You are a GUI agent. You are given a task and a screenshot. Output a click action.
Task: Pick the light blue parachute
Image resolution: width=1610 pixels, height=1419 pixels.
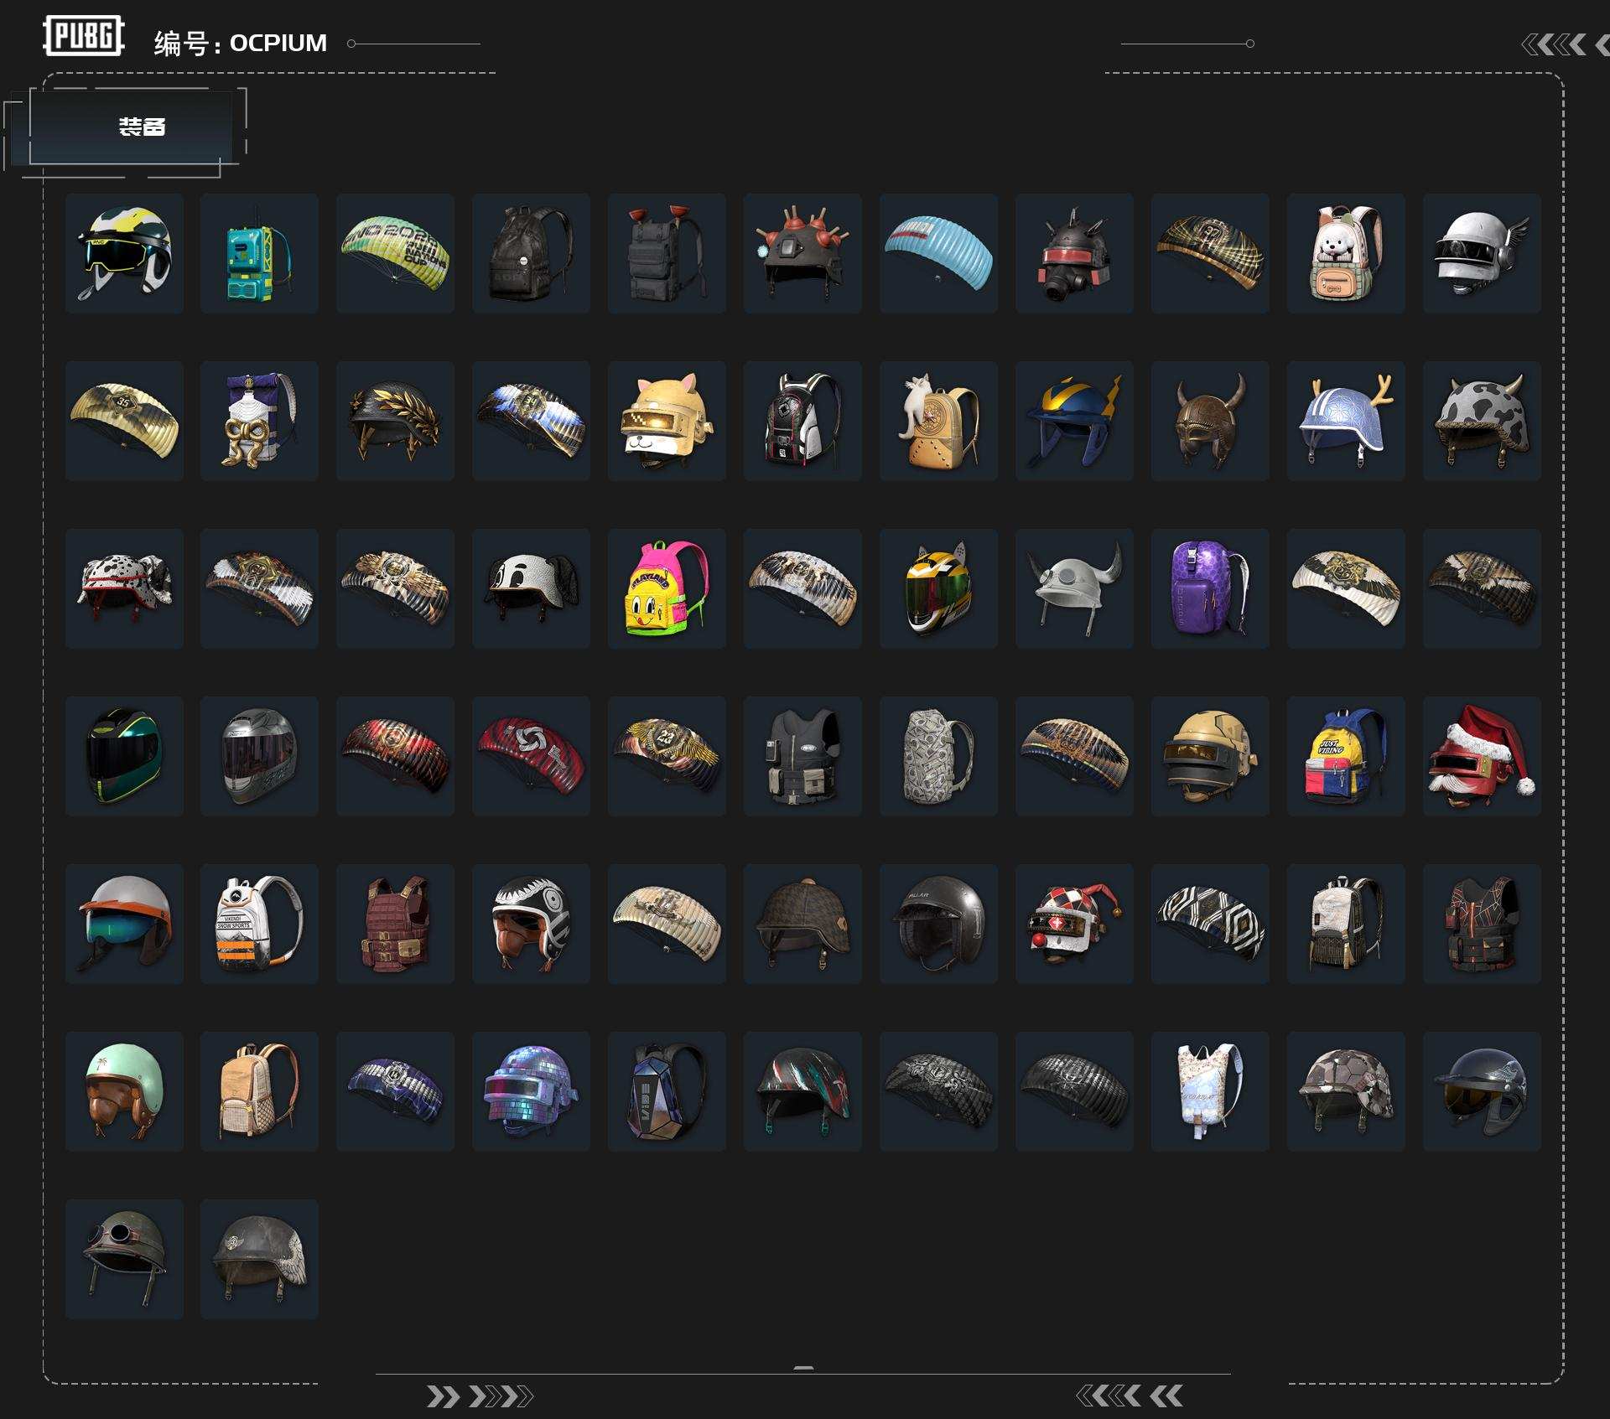tap(938, 253)
